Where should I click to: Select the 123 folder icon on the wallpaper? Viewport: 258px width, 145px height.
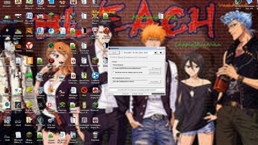[161, 17]
